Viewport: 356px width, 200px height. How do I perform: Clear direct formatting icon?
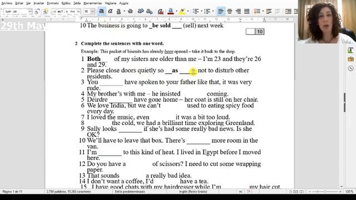coord(161,11)
